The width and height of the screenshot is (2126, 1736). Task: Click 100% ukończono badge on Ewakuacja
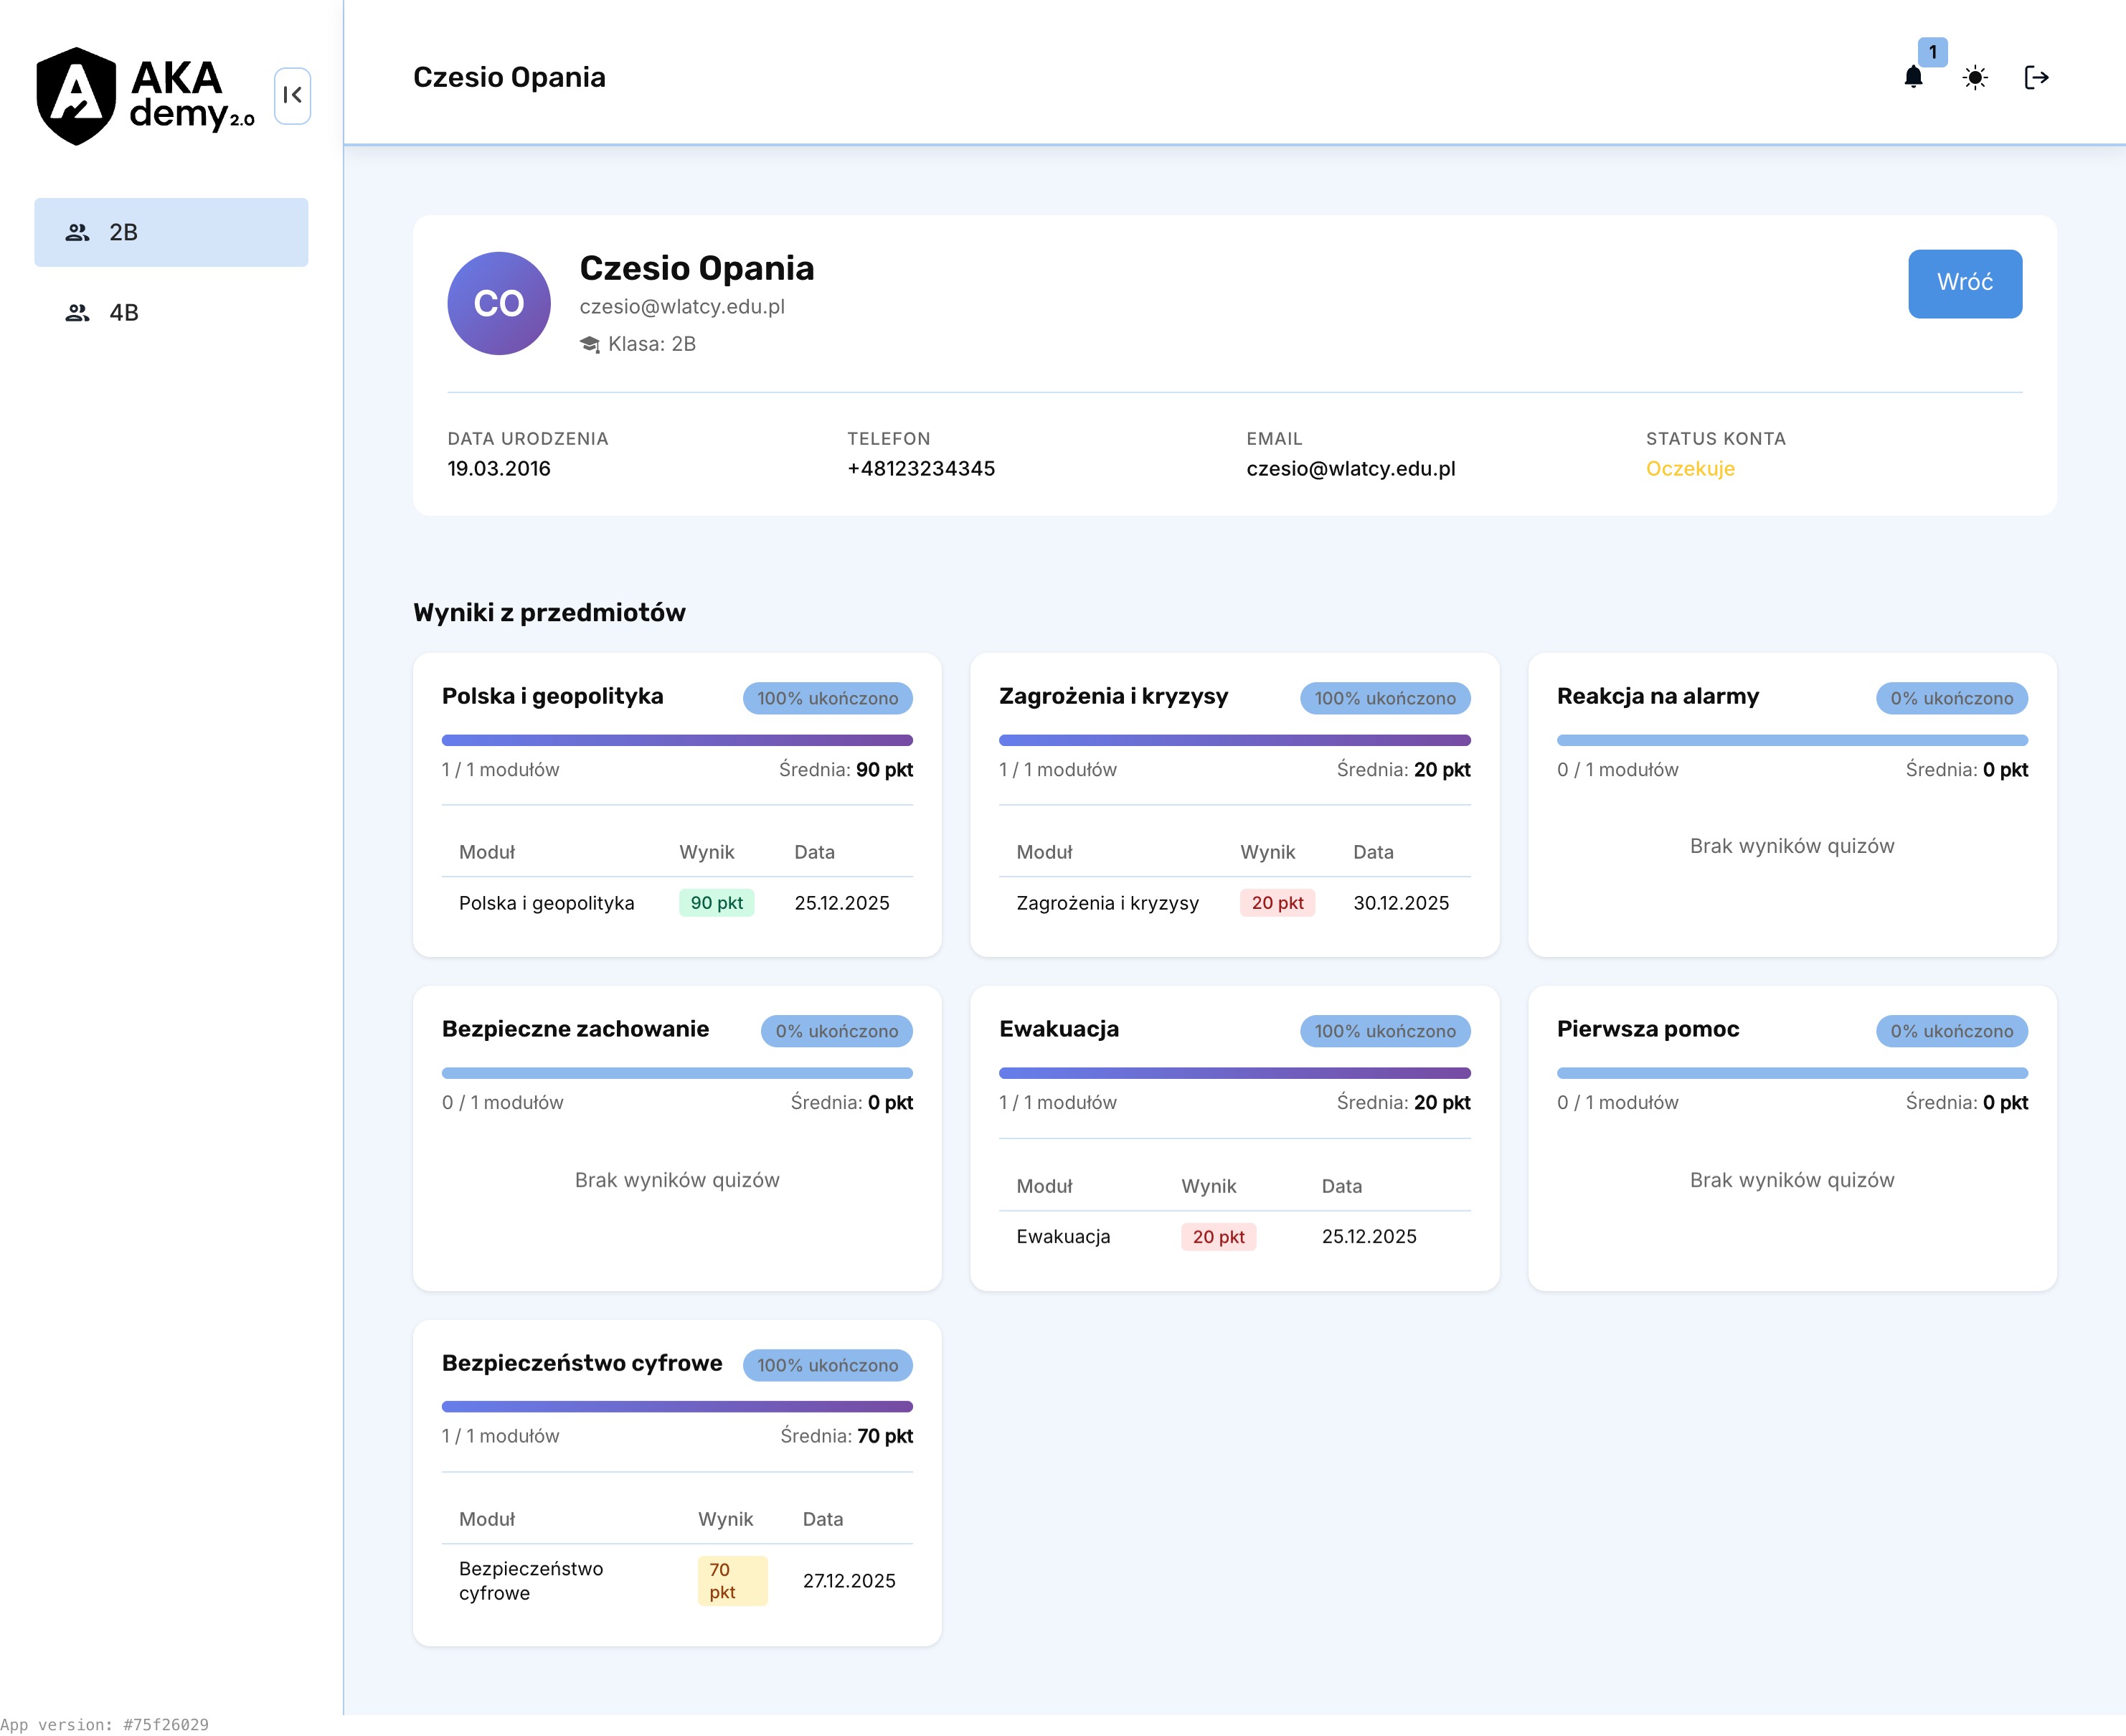point(1384,1031)
